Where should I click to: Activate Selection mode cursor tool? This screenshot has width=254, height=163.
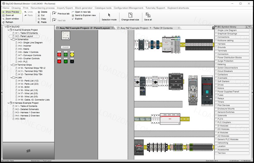(x=109, y=17)
